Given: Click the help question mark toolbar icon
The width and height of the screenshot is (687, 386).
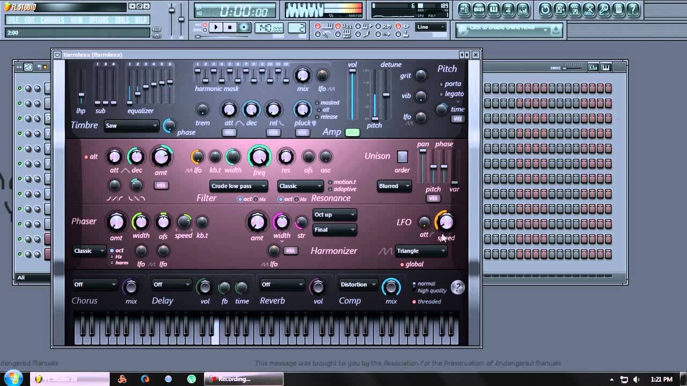Looking at the screenshot, I should [x=633, y=9].
